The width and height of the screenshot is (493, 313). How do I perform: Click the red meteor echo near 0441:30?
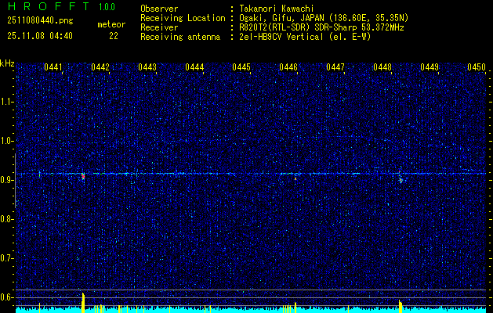click(83, 176)
